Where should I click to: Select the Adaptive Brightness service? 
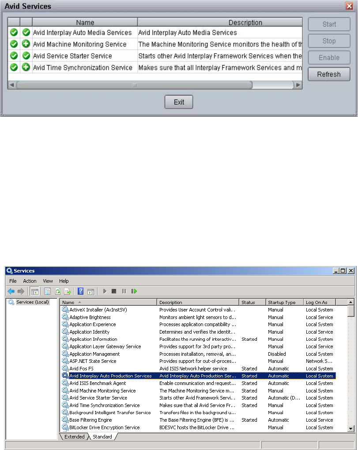click(199, 317)
